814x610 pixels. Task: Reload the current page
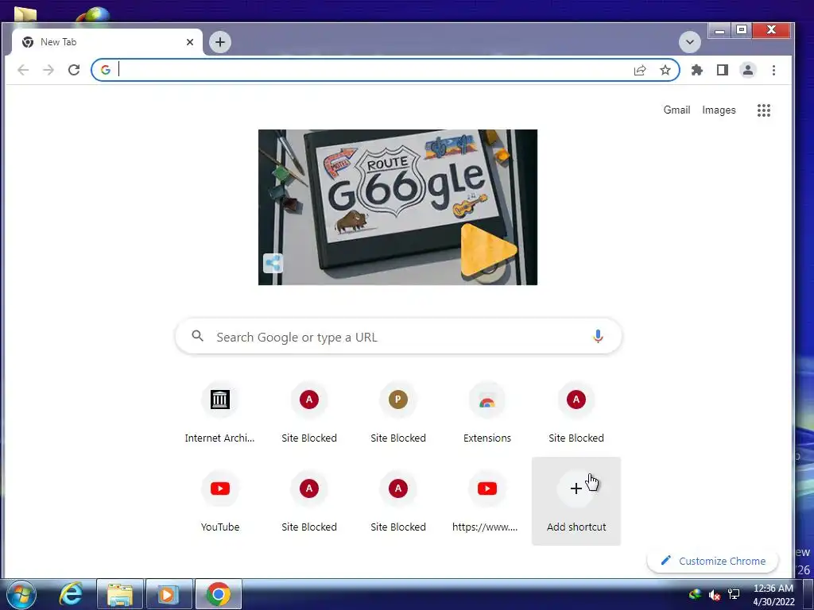(74, 70)
